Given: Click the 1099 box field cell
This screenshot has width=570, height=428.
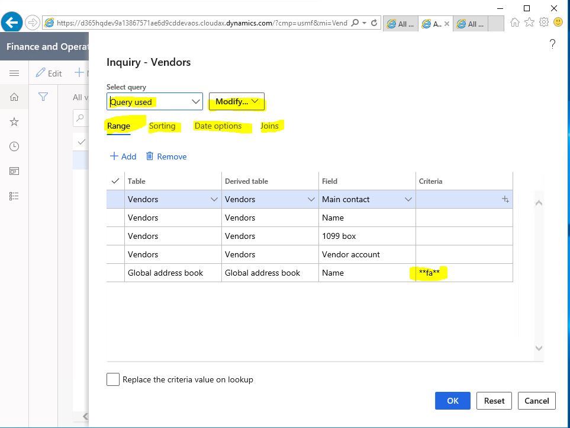Looking at the screenshot, I should [367, 236].
